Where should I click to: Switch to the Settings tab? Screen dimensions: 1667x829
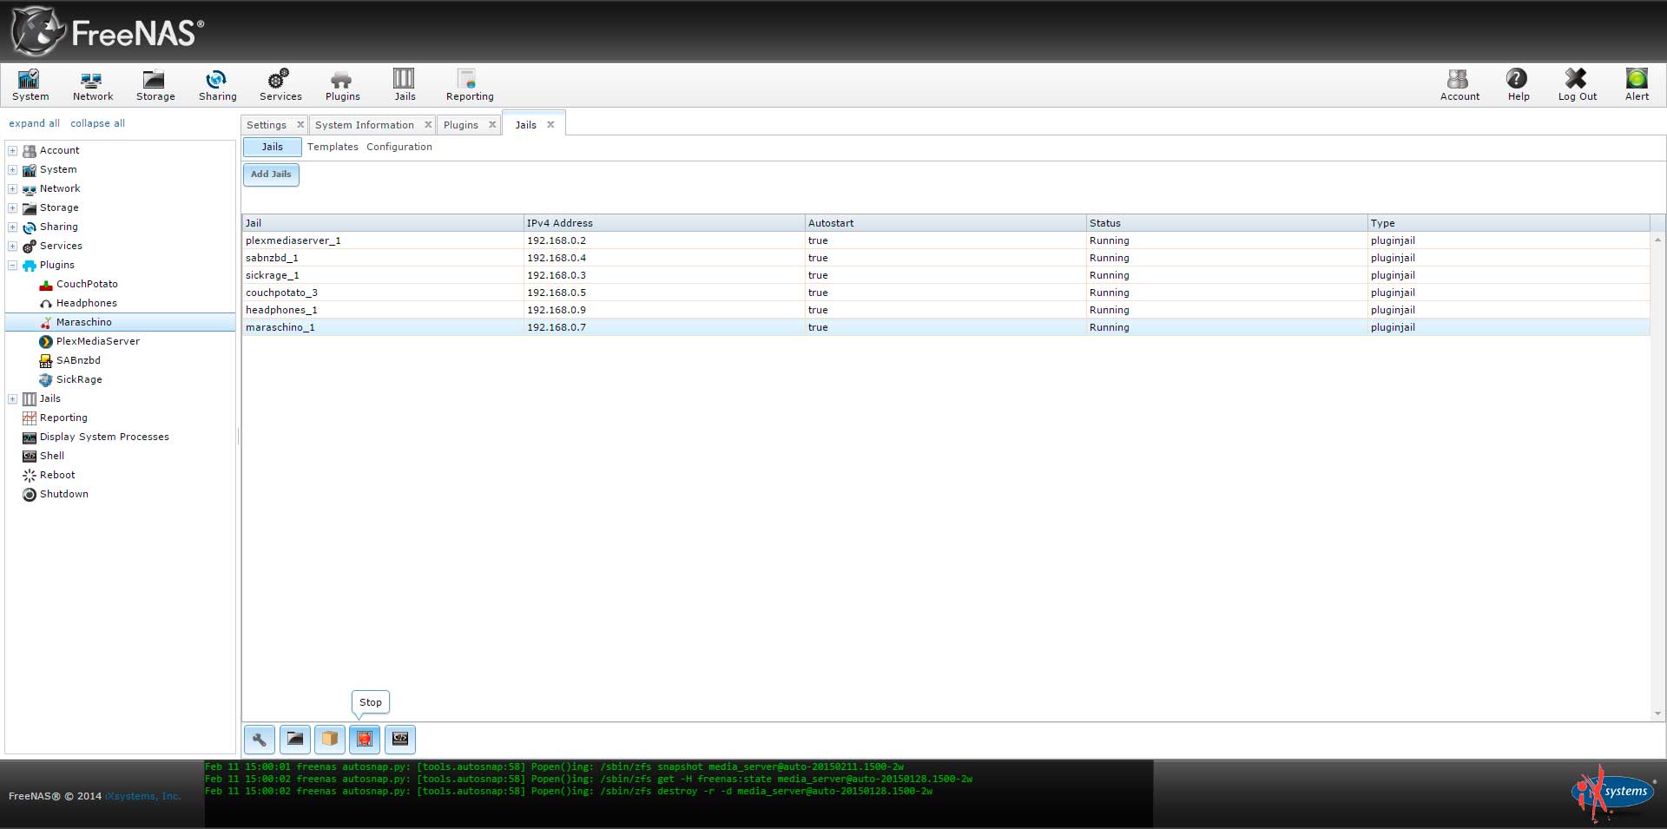click(267, 125)
